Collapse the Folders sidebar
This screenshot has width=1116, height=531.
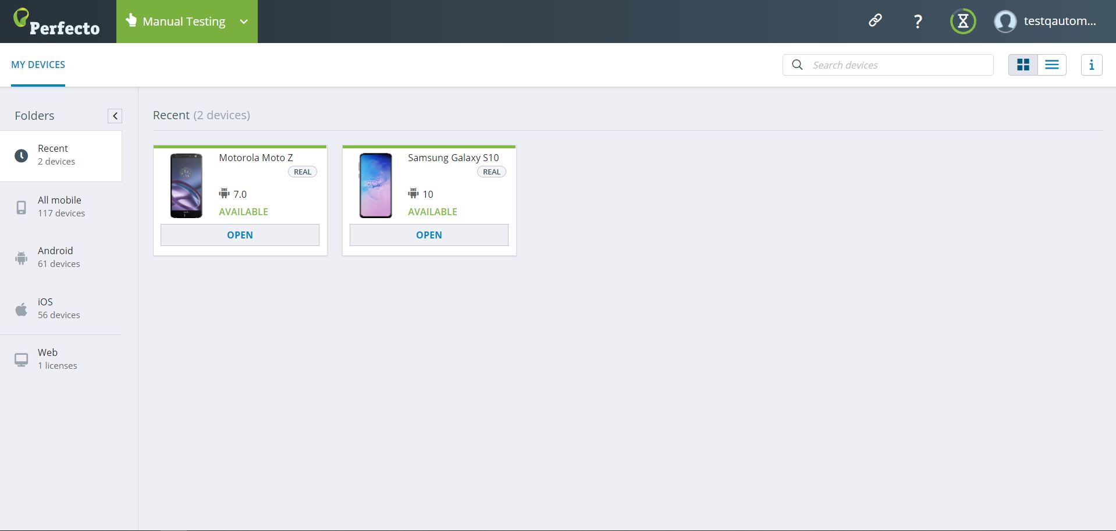pos(115,116)
